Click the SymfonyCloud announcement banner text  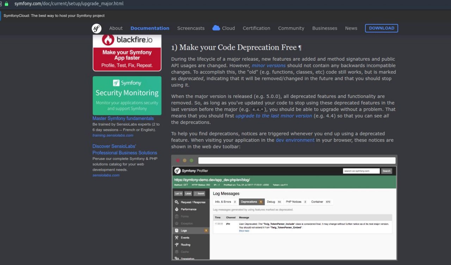point(54,16)
